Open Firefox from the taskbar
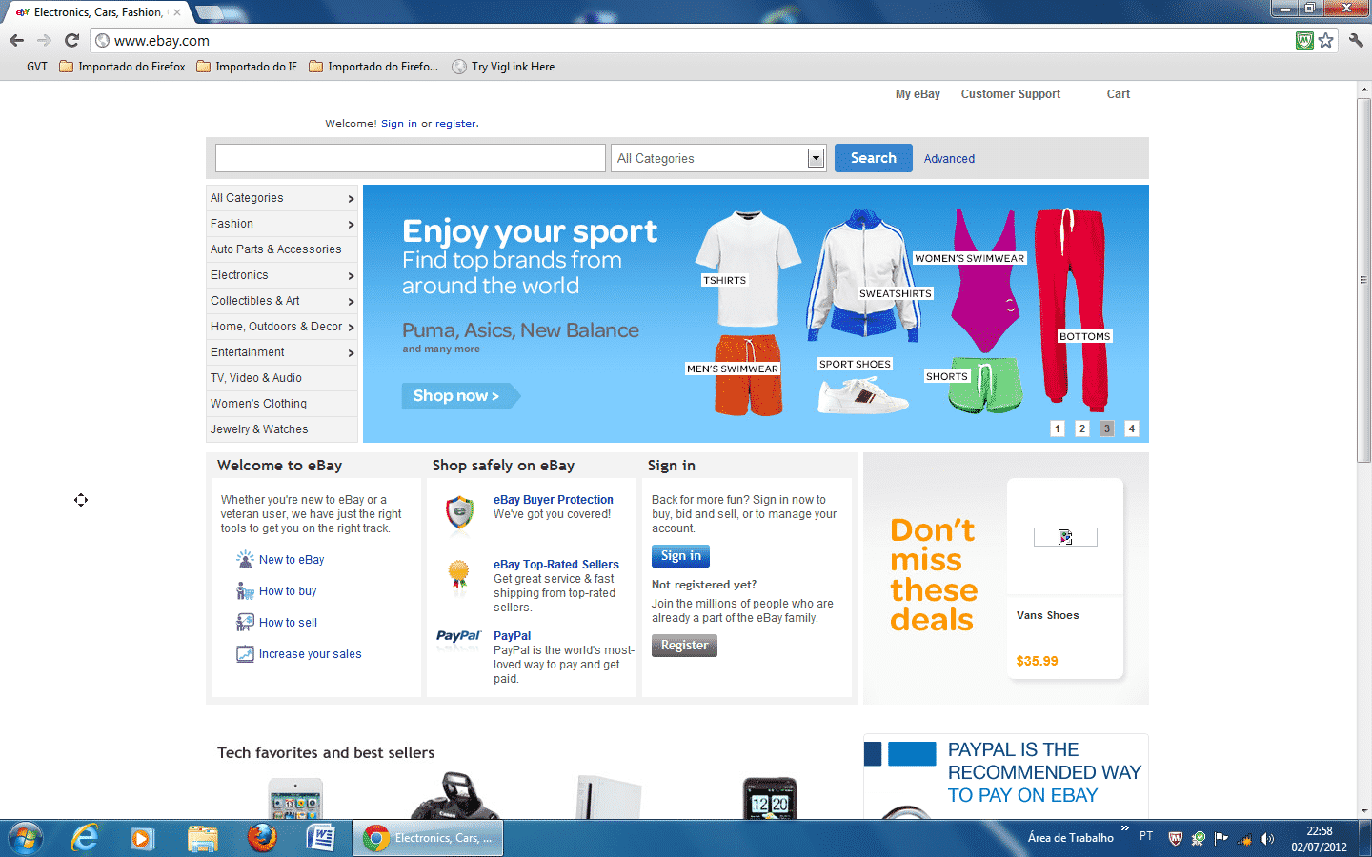 (x=261, y=838)
